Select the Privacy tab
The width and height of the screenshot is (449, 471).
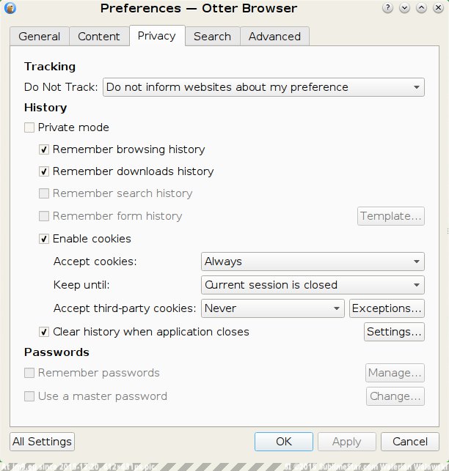pos(157,36)
